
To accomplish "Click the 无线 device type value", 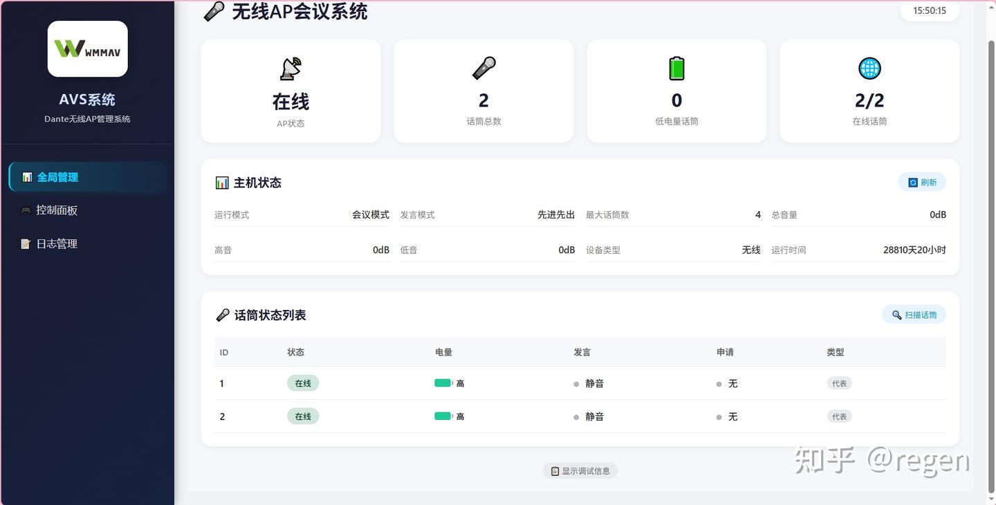I will coord(751,250).
